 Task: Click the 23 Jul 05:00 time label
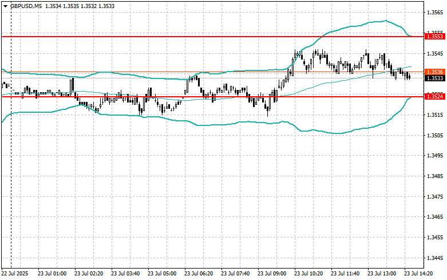162,274
